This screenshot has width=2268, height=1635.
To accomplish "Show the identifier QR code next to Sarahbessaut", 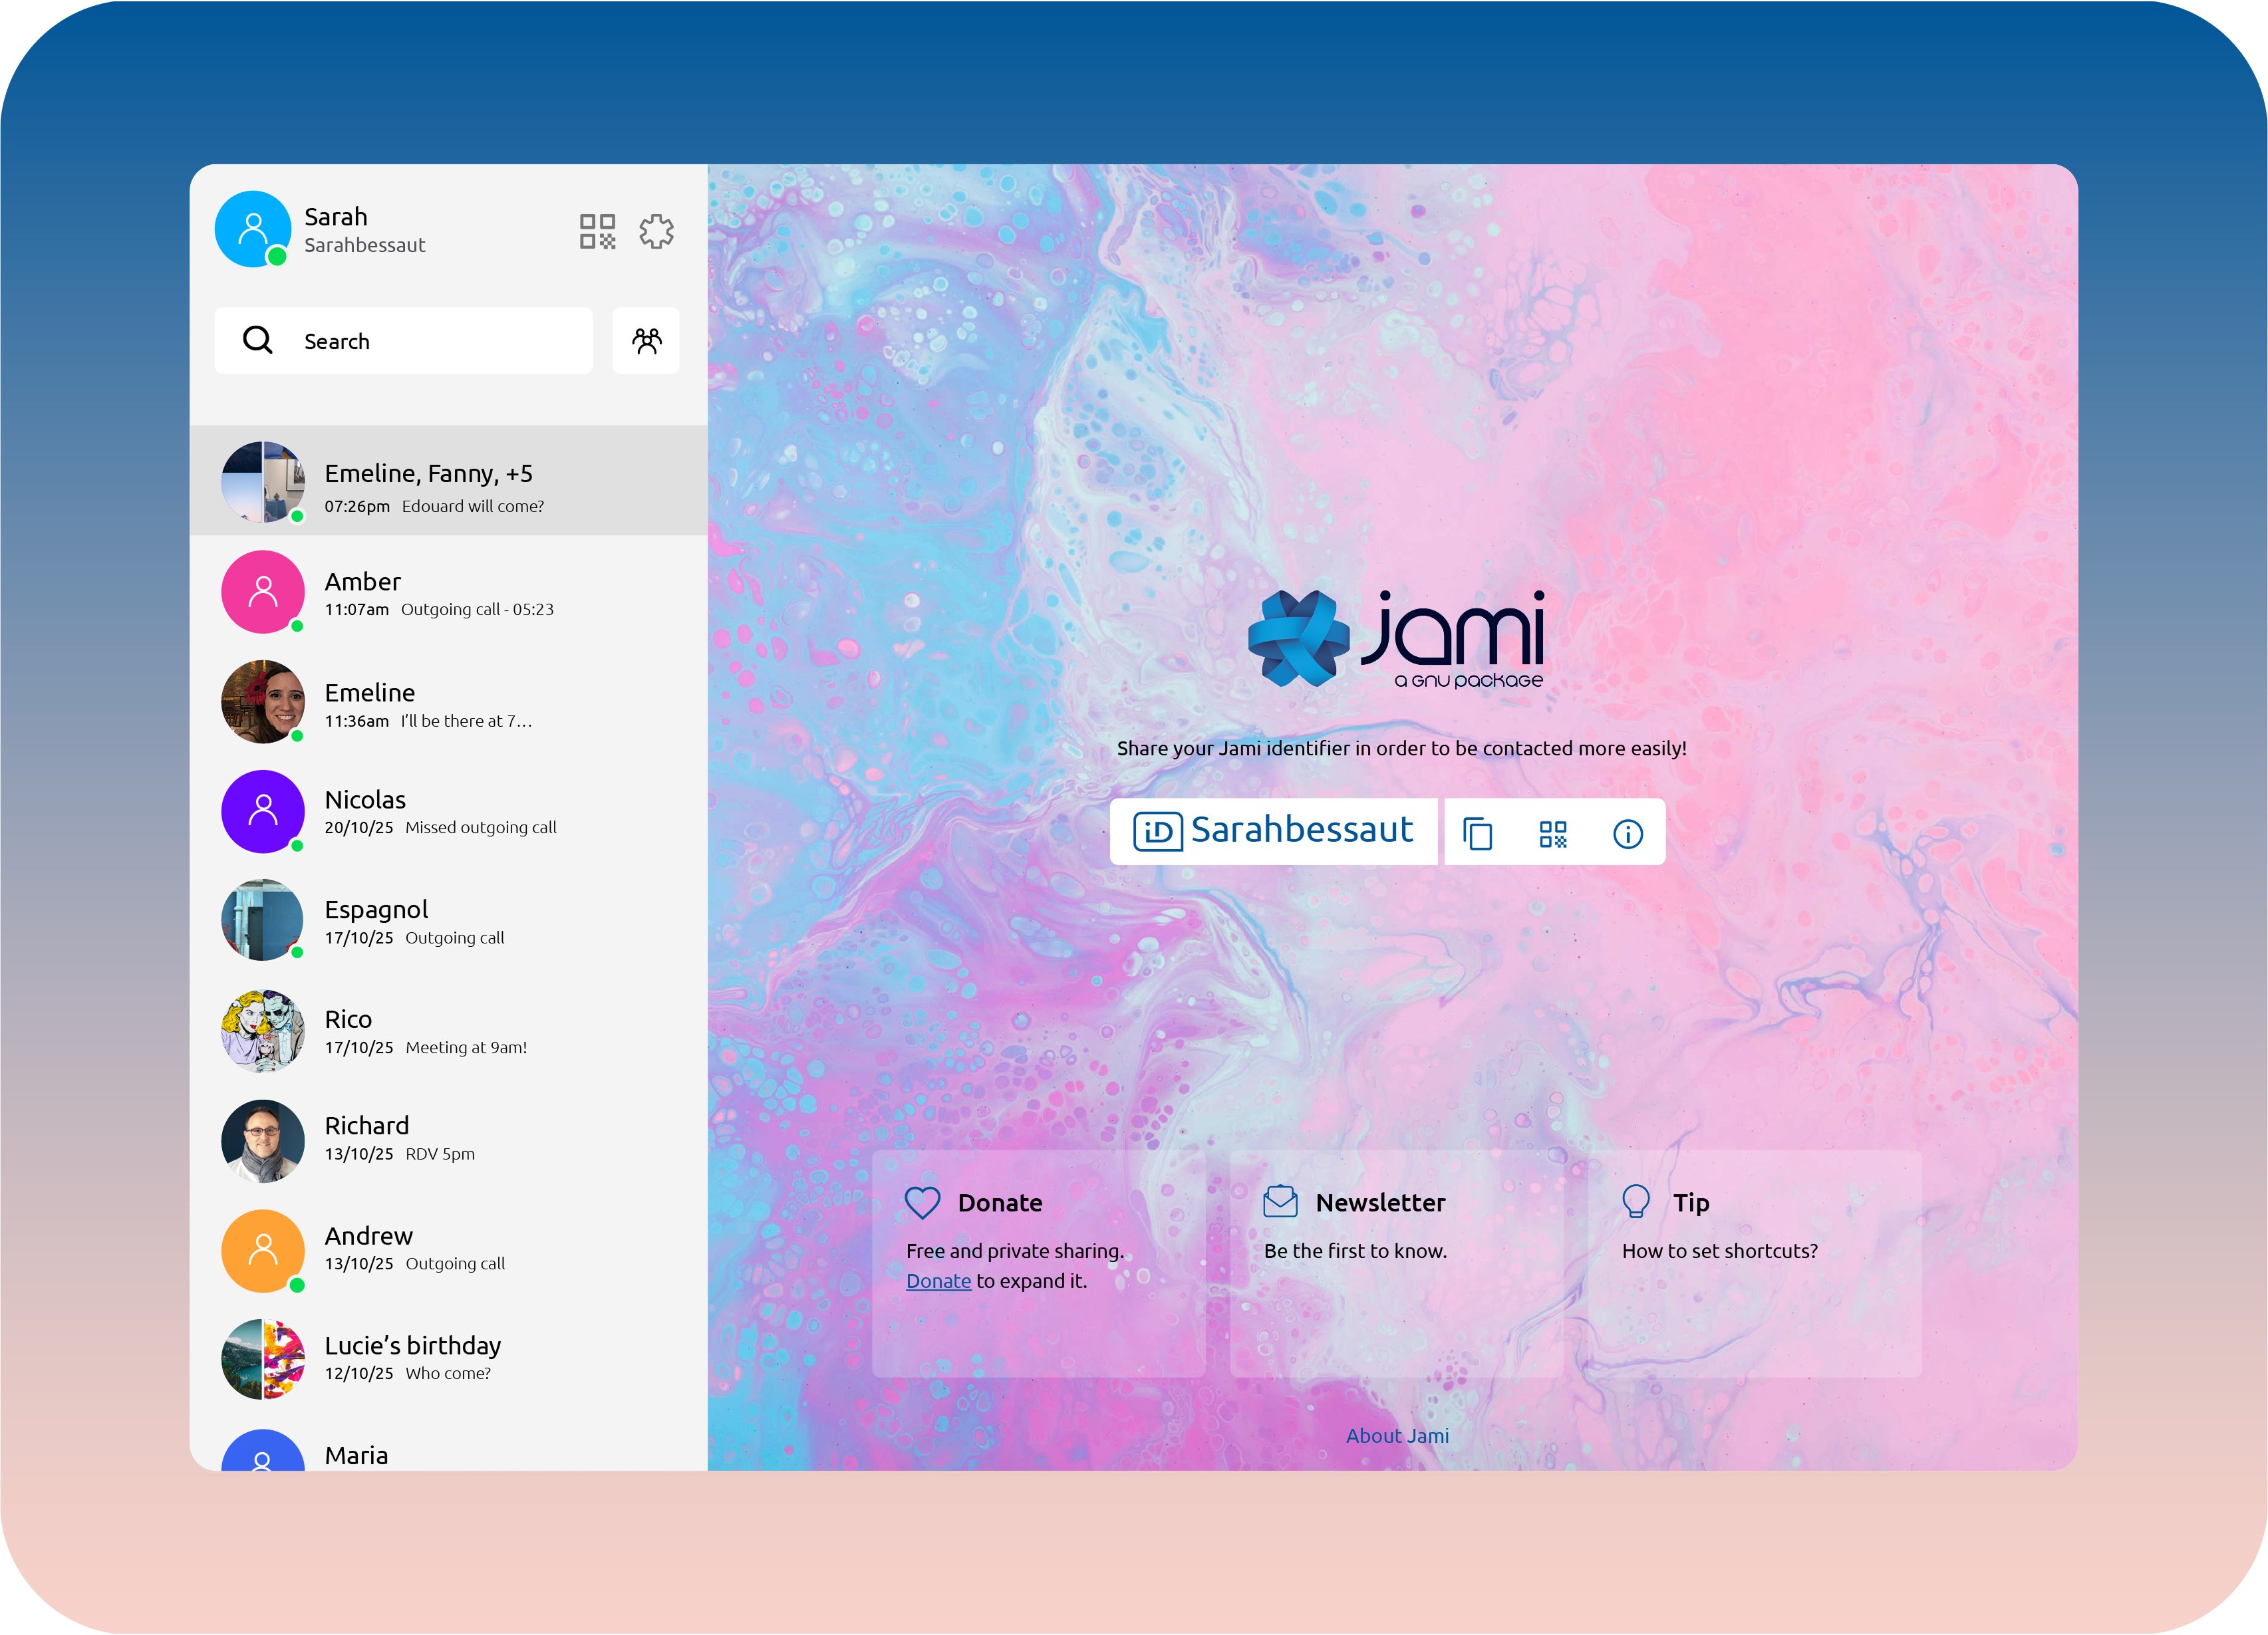I will tap(1553, 833).
